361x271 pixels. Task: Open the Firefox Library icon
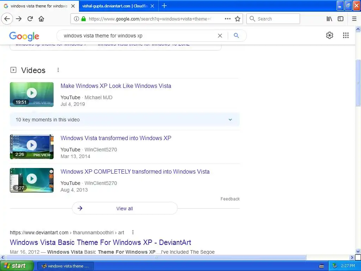pyautogui.click(x=329, y=19)
